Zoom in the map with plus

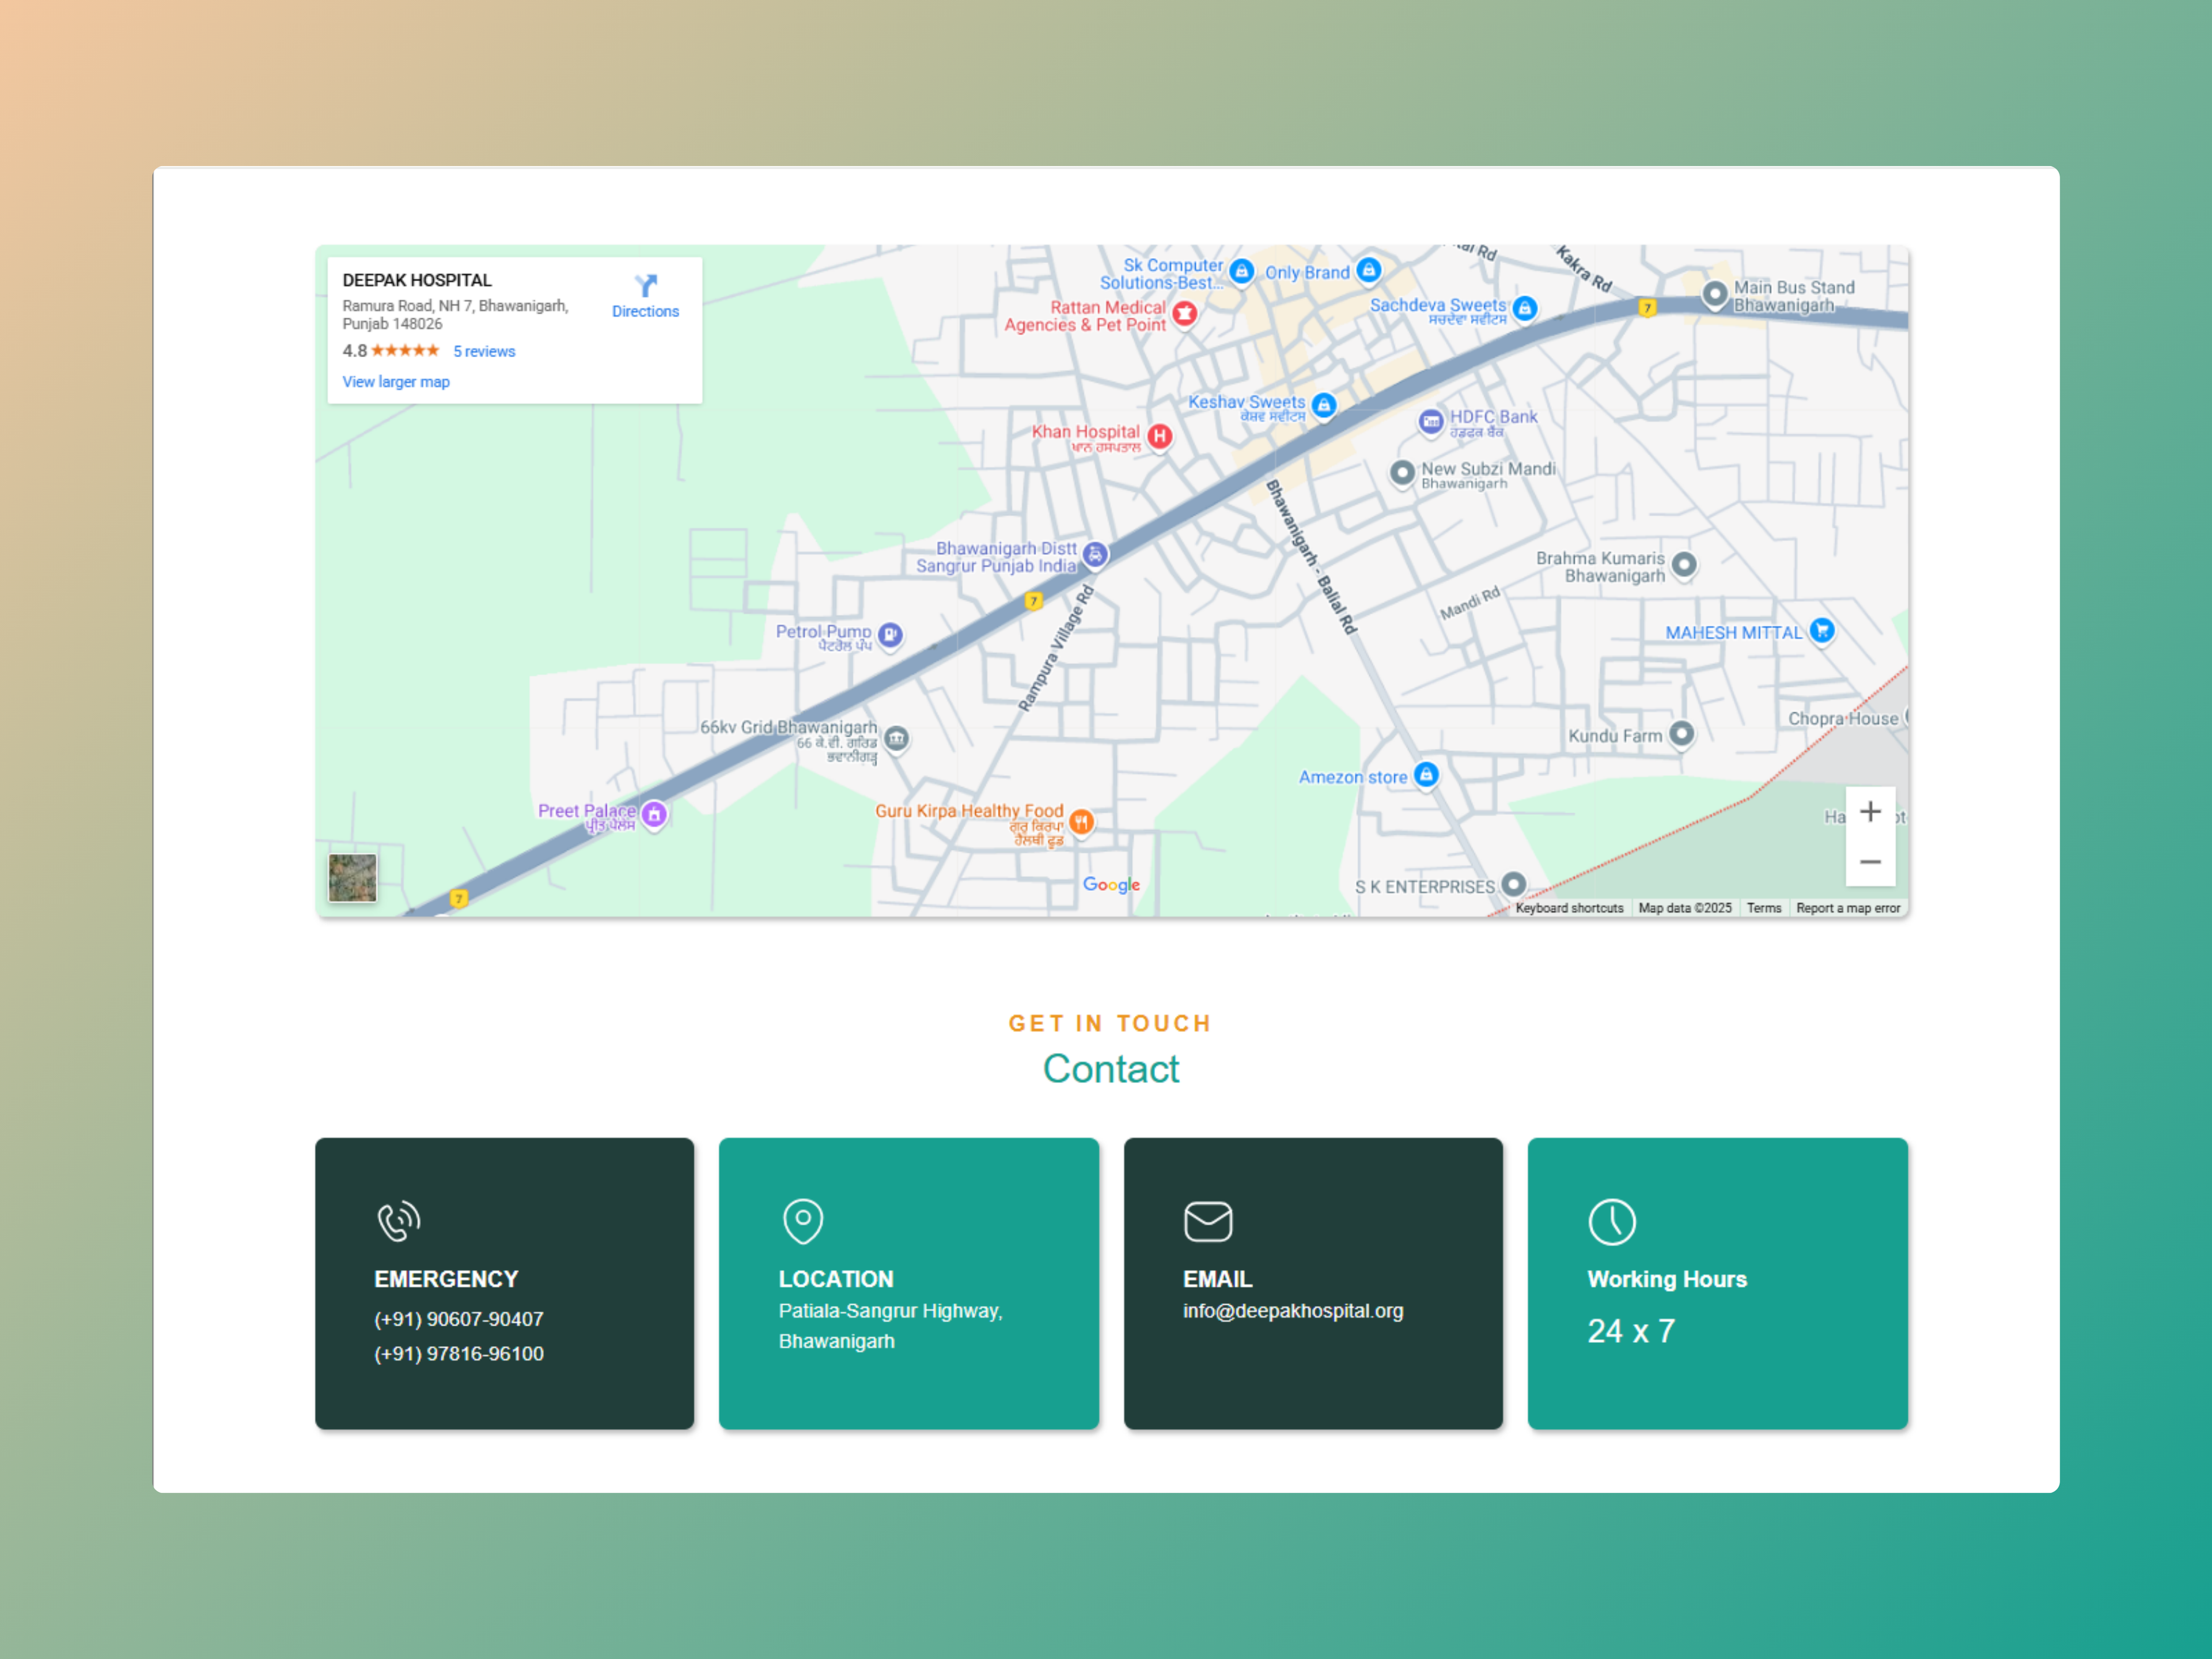coord(1870,811)
